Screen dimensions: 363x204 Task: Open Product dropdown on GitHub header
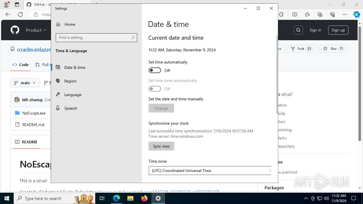(36, 30)
